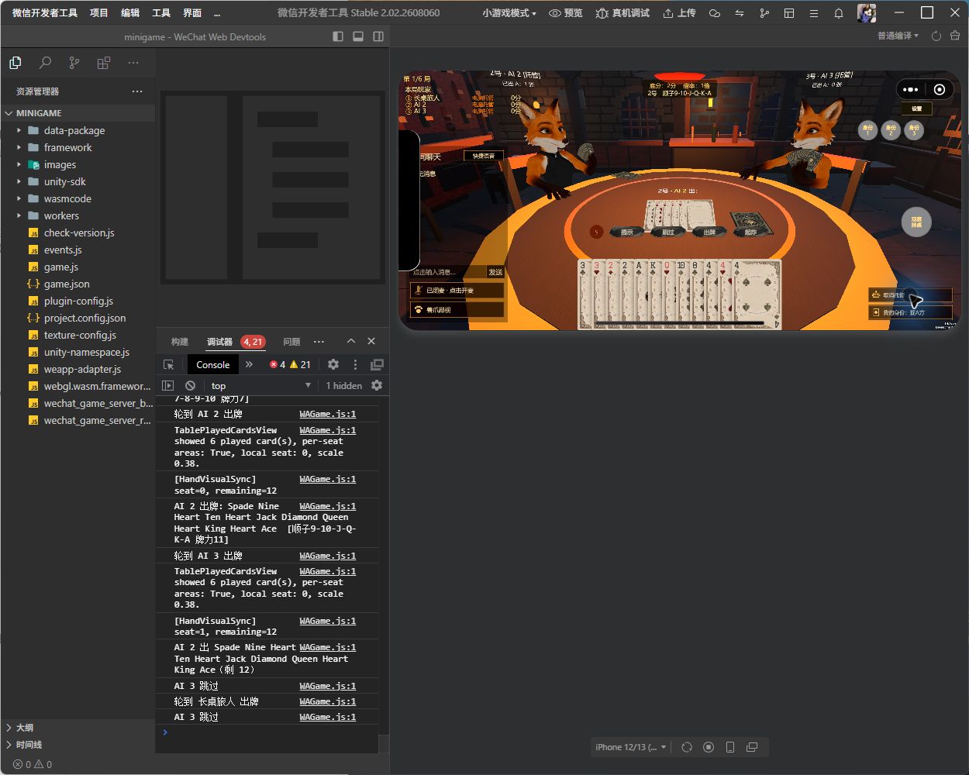Image resolution: width=969 pixels, height=775 pixels.
Task: Open the 编辑 menu
Action: [130, 13]
